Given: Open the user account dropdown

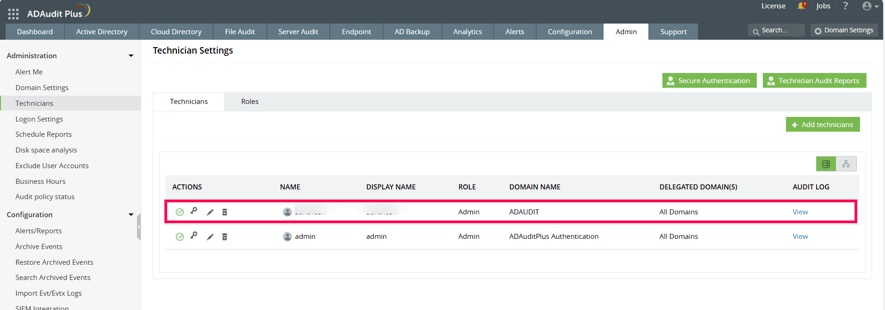Looking at the screenshot, I should pos(870,6).
